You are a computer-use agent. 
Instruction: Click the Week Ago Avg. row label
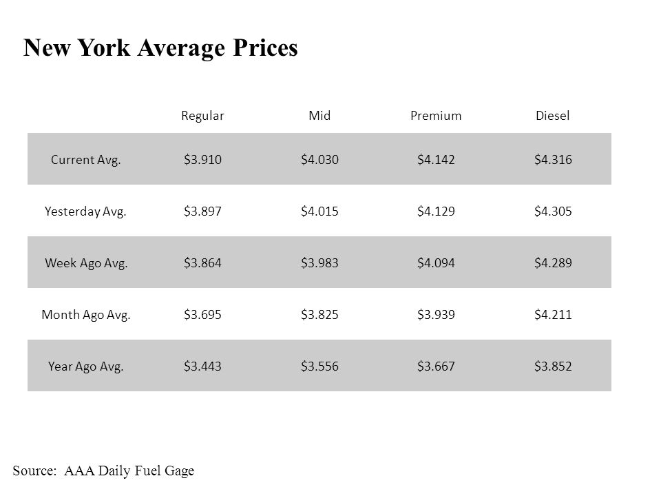[86, 263]
